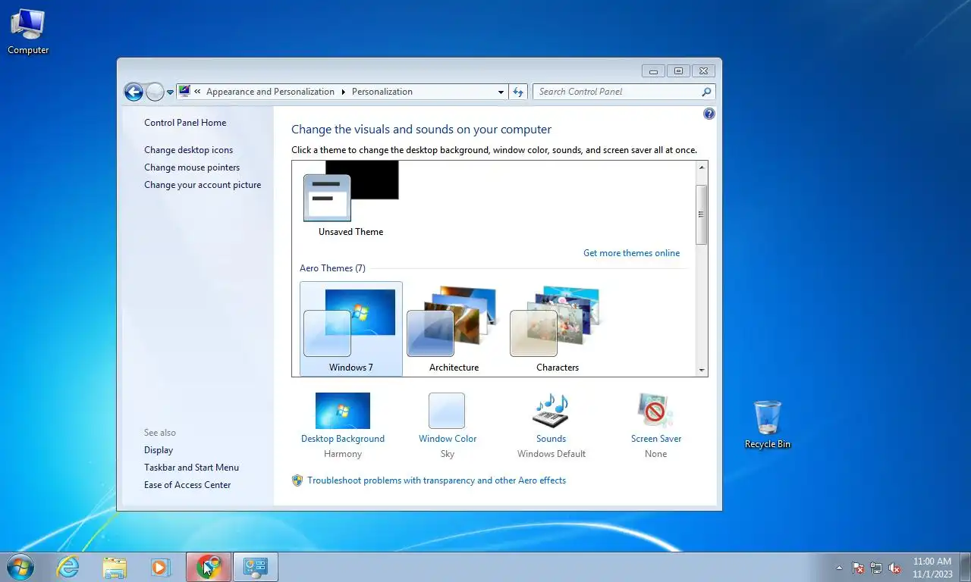Click the Forward navigation arrow button
Viewport: 971px width, 582px height.
(x=155, y=92)
